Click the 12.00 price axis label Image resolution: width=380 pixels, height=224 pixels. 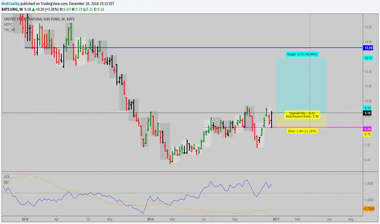(x=368, y=71)
